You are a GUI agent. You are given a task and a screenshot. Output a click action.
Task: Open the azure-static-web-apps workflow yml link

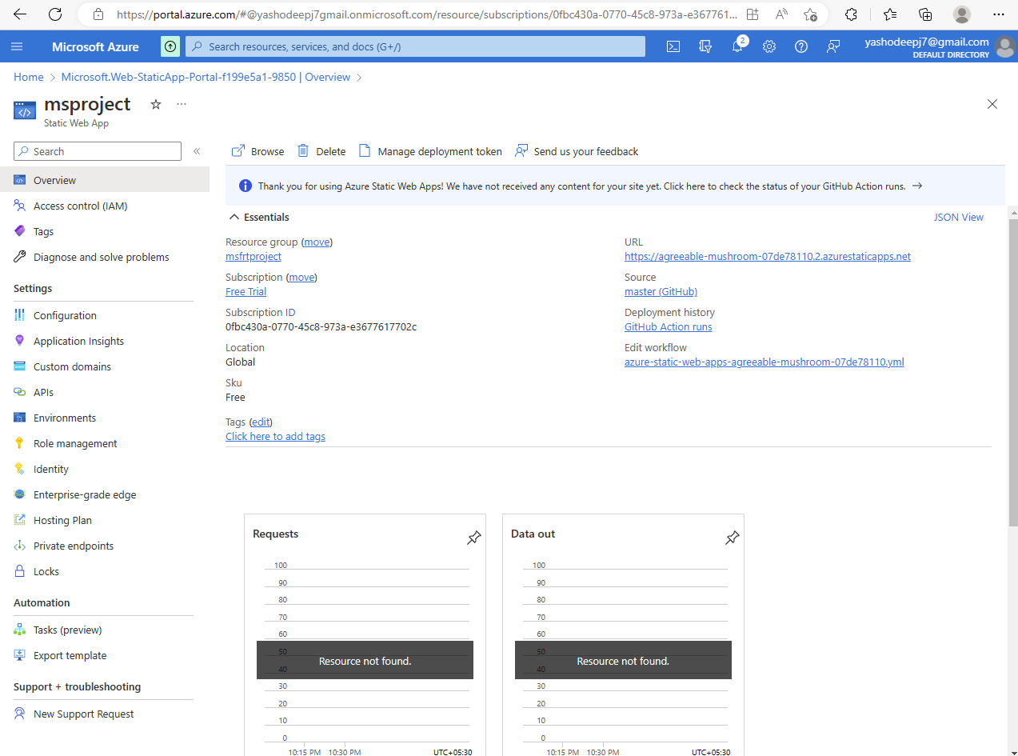click(x=764, y=362)
